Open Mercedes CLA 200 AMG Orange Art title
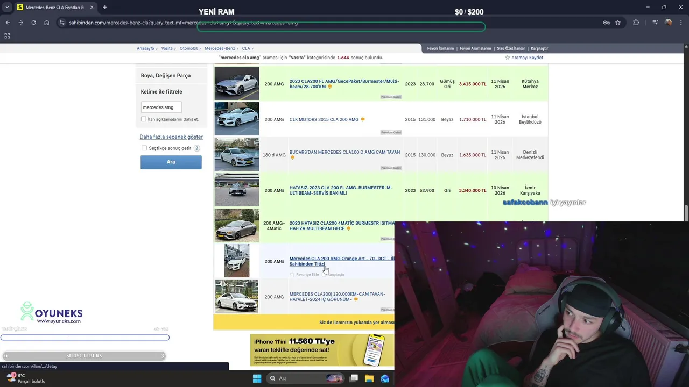Viewport: 689px width, 387px height. (342, 261)
